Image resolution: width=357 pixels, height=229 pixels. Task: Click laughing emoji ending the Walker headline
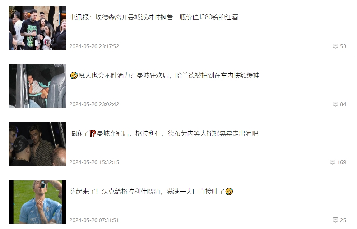tap(229, 192)
